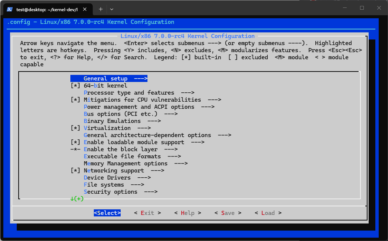Viewport: 388px width, 241px height.
Task: Click the Enable the block layer indicator
Action: click(x=76, y=149)
